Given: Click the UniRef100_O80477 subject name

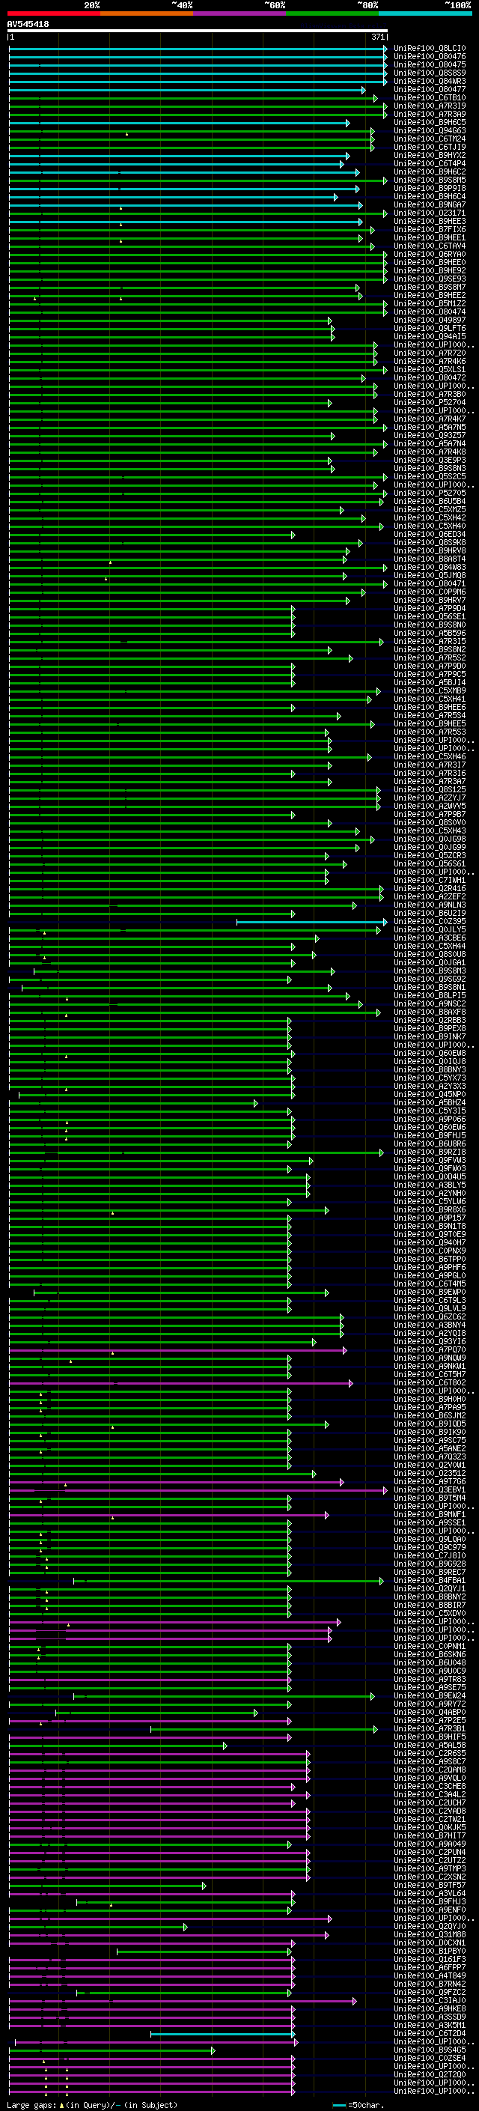Looking at the screenshot, I should pyautogui.click(x=430, y=89).
